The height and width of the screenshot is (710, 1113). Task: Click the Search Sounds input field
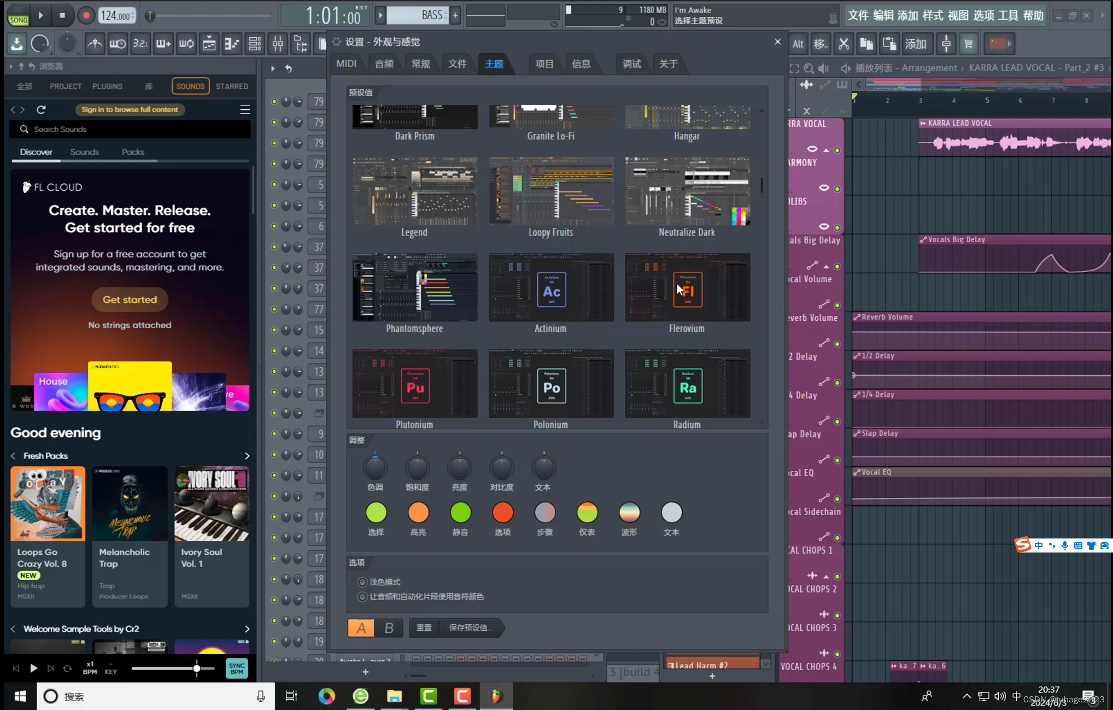pos(130,129)
